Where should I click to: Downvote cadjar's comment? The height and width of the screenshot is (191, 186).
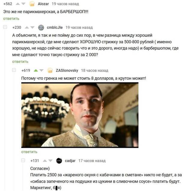[x=50, y=161]
